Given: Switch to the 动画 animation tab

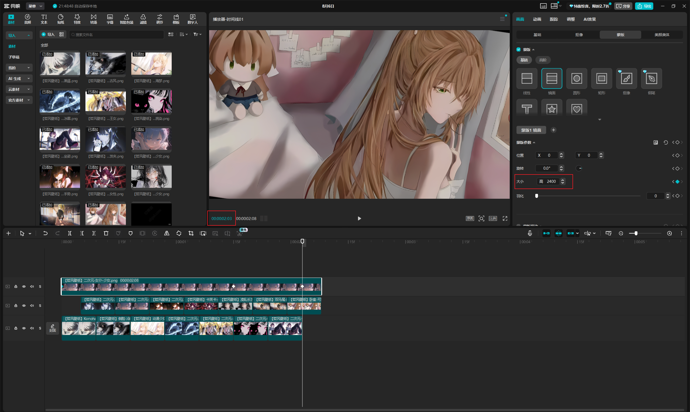Looking at the screenshot, I should [x=537, y=19].
